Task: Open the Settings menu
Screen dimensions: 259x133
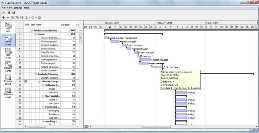Action: [18, 7]
